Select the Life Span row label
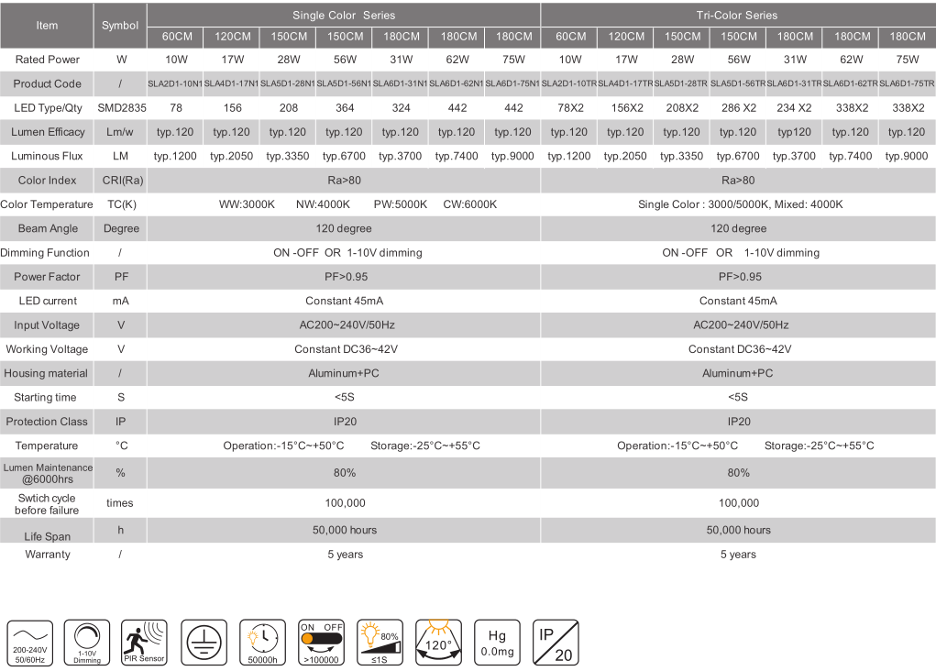This screenshot has height=671, width=936. 47,536
